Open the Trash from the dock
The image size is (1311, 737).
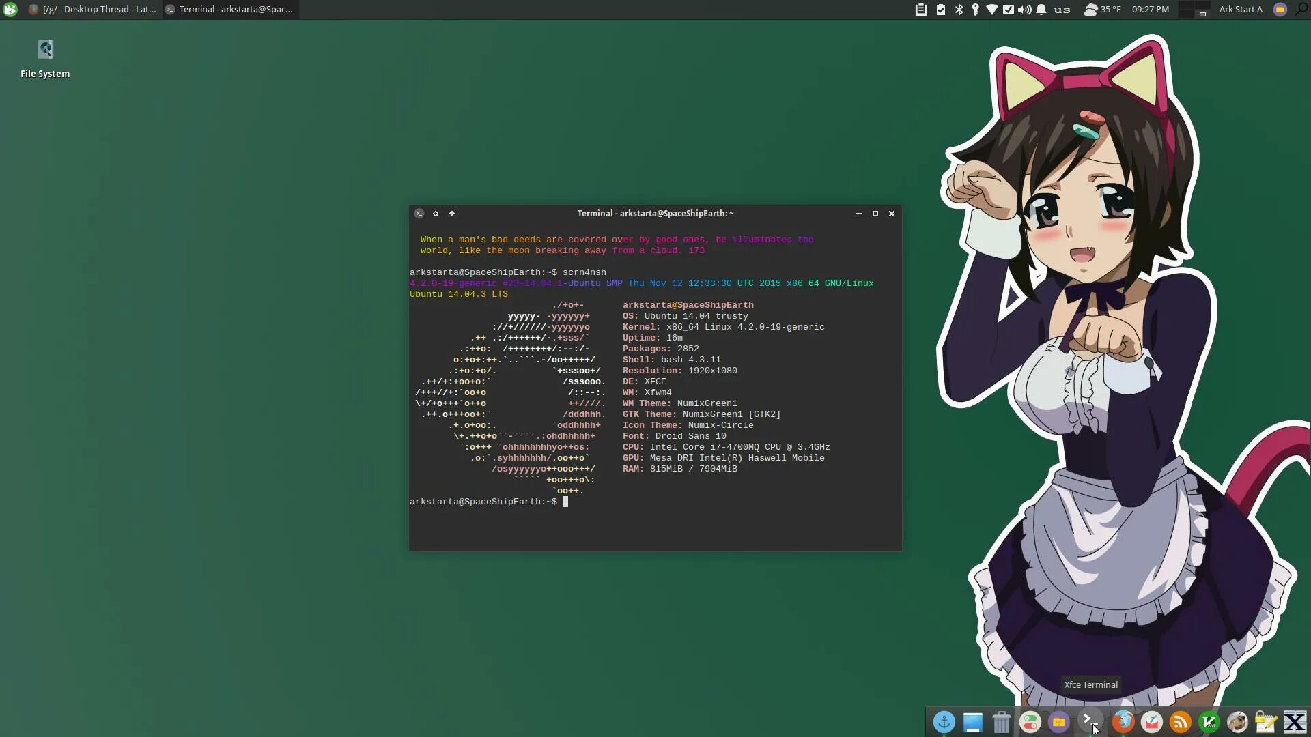[1002, 721]
